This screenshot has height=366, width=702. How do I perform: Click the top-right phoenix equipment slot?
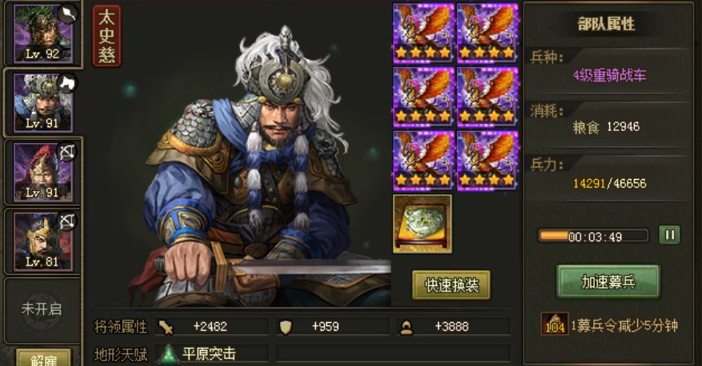487,33
